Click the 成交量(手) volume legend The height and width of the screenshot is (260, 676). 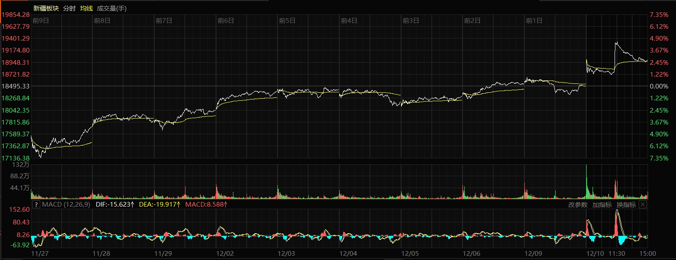coord(112,8)
